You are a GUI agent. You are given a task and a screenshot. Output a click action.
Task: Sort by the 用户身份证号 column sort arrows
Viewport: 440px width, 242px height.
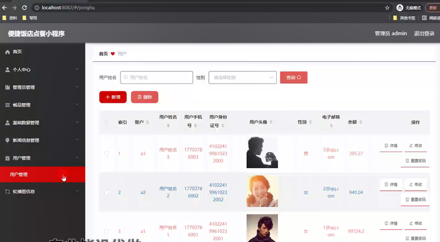click(222, 125)
